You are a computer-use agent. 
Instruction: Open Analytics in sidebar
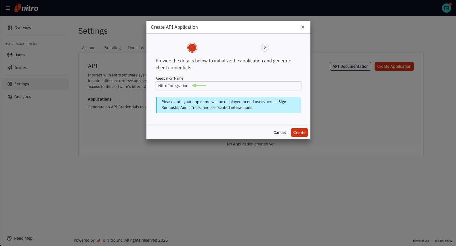(x=22, y=97)
